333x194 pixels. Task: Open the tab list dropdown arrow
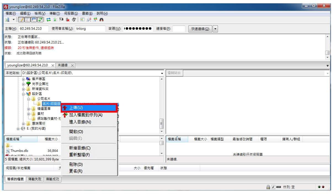point(327,65)
